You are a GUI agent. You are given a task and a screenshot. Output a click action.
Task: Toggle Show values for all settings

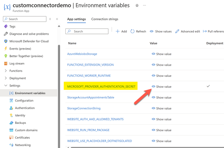(161, 31)
